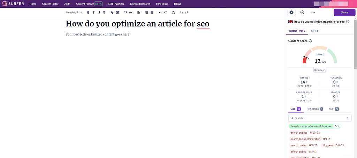Open SERP Analyzer from the top menu
This screenshot has width=357, height=158.
click(116, 4)
